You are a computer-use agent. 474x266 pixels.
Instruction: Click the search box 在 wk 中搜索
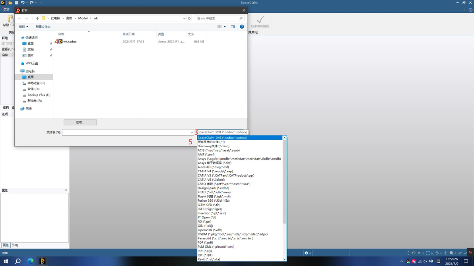pyautogui.click(x=219, y=18)
